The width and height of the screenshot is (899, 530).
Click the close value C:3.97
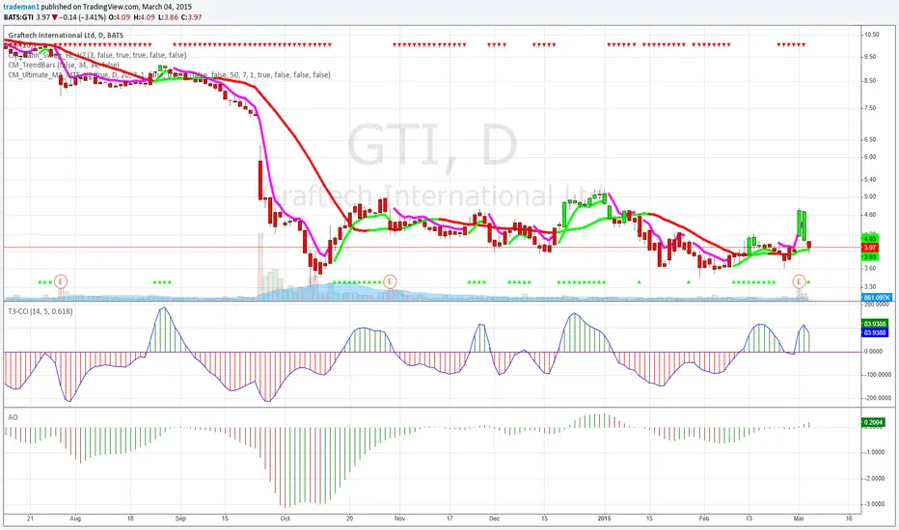192,17
